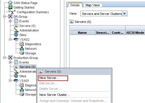Collapse the Production-Group tree node
The image size is (145, 103).
(4, 58)
